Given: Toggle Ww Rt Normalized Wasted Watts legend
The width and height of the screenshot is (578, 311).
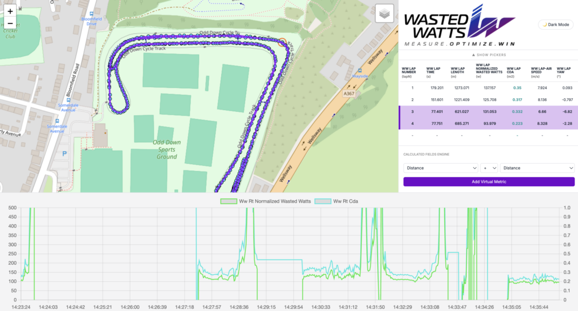Looking at the screenshot, I should click(265, 201).
